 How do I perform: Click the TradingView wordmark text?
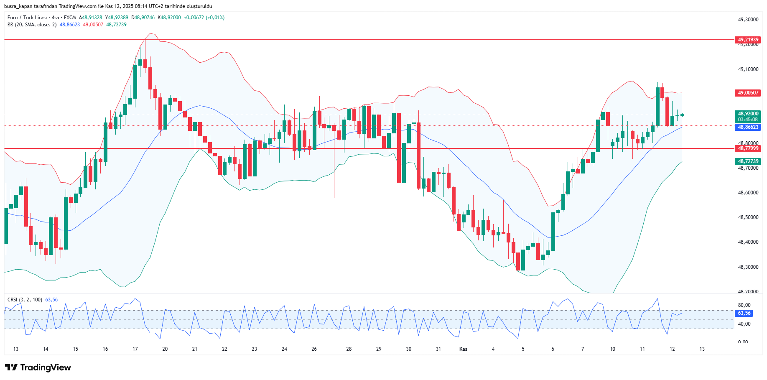[46, 367]
